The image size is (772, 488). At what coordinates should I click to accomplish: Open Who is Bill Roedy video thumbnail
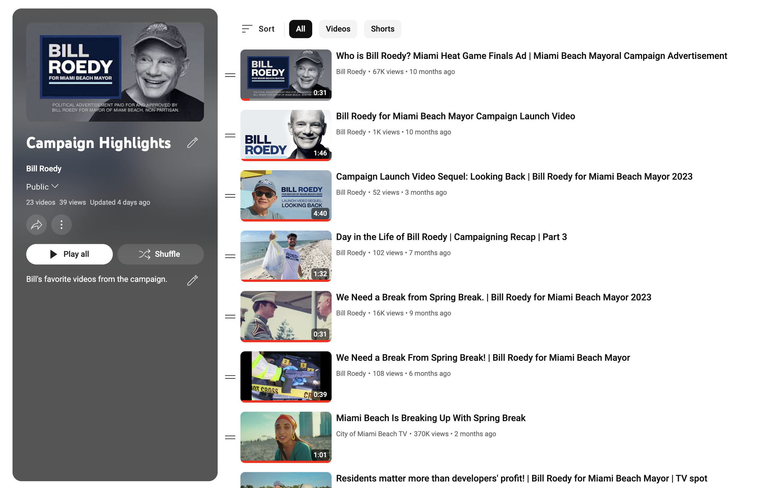[286, 75]
